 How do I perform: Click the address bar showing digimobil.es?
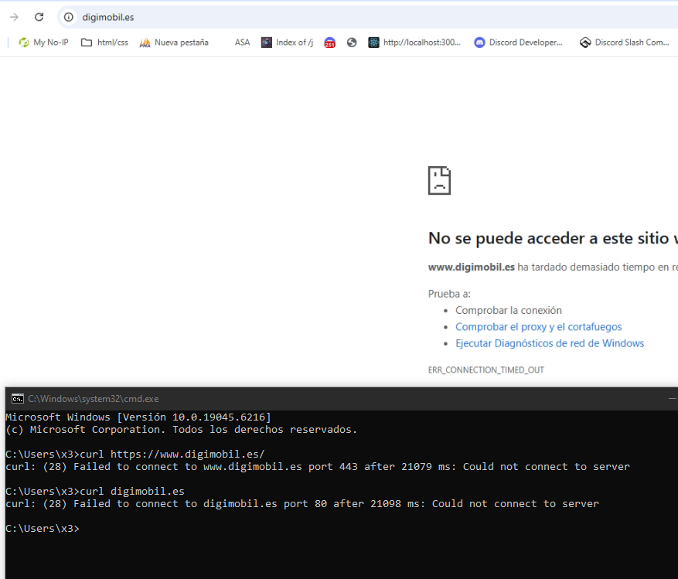(367, 17)
